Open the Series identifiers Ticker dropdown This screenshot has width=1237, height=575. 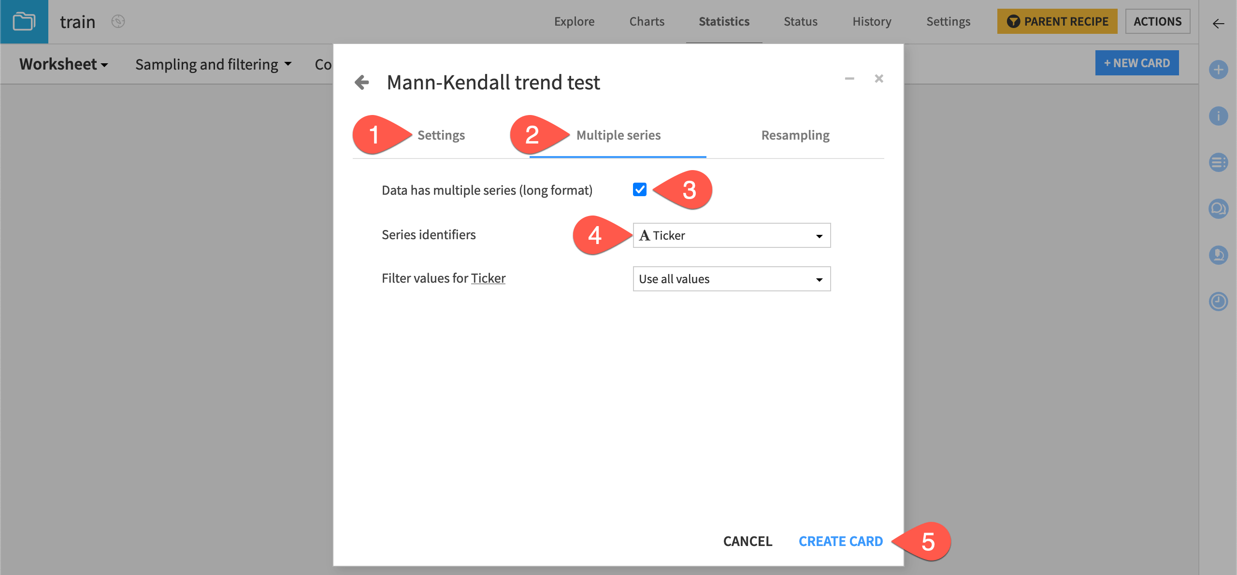pos(732,235)
